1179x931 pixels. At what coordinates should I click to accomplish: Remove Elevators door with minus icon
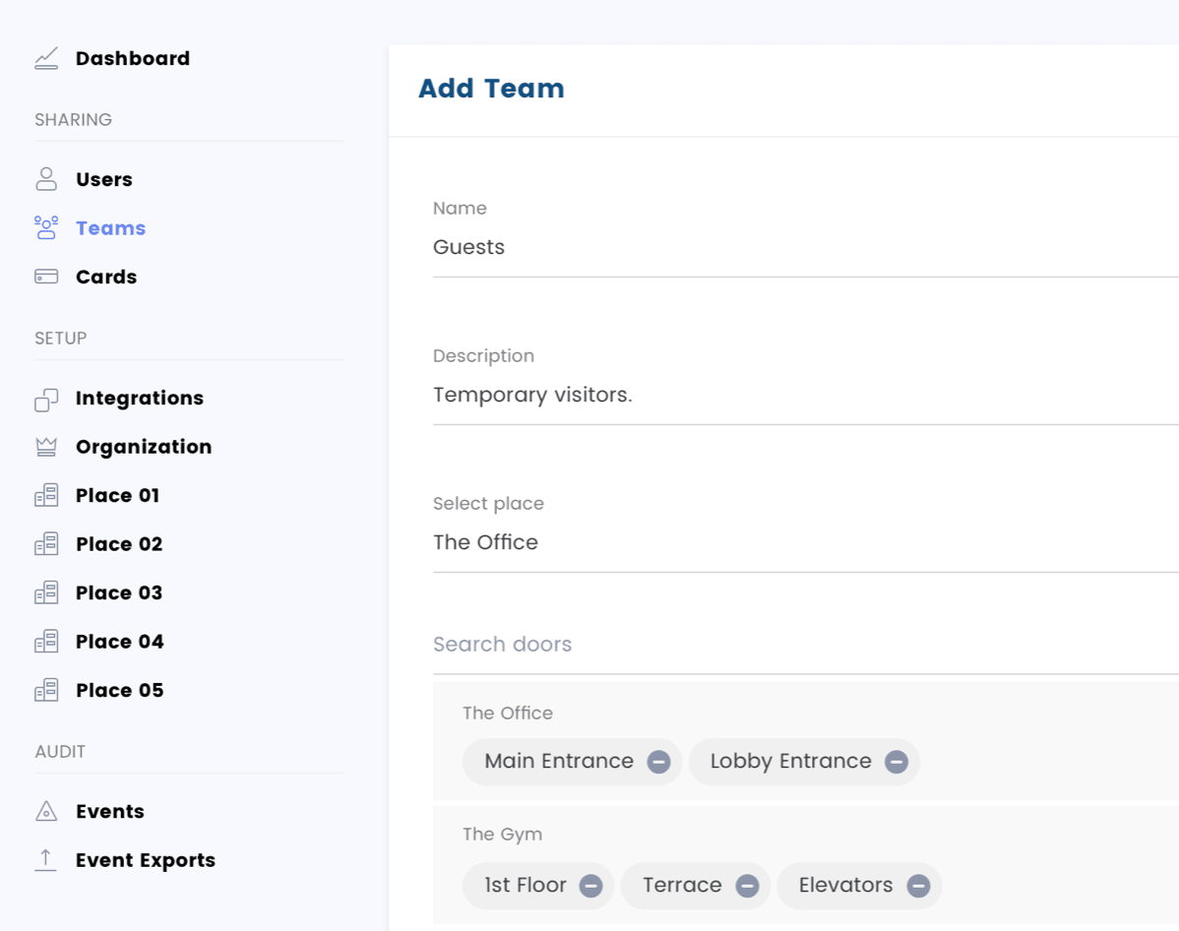918,886
